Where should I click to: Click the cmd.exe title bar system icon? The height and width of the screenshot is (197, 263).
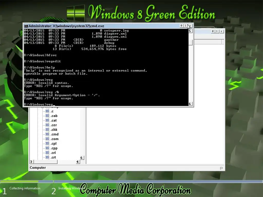coord(26,26)
